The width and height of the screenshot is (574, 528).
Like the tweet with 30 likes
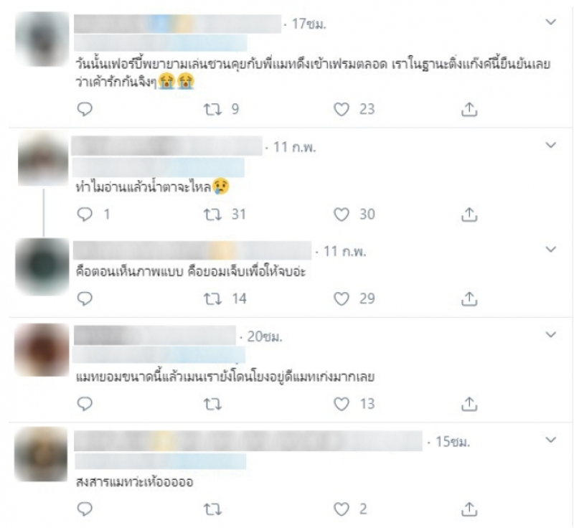pyautogui.click(x=342, y=214)
